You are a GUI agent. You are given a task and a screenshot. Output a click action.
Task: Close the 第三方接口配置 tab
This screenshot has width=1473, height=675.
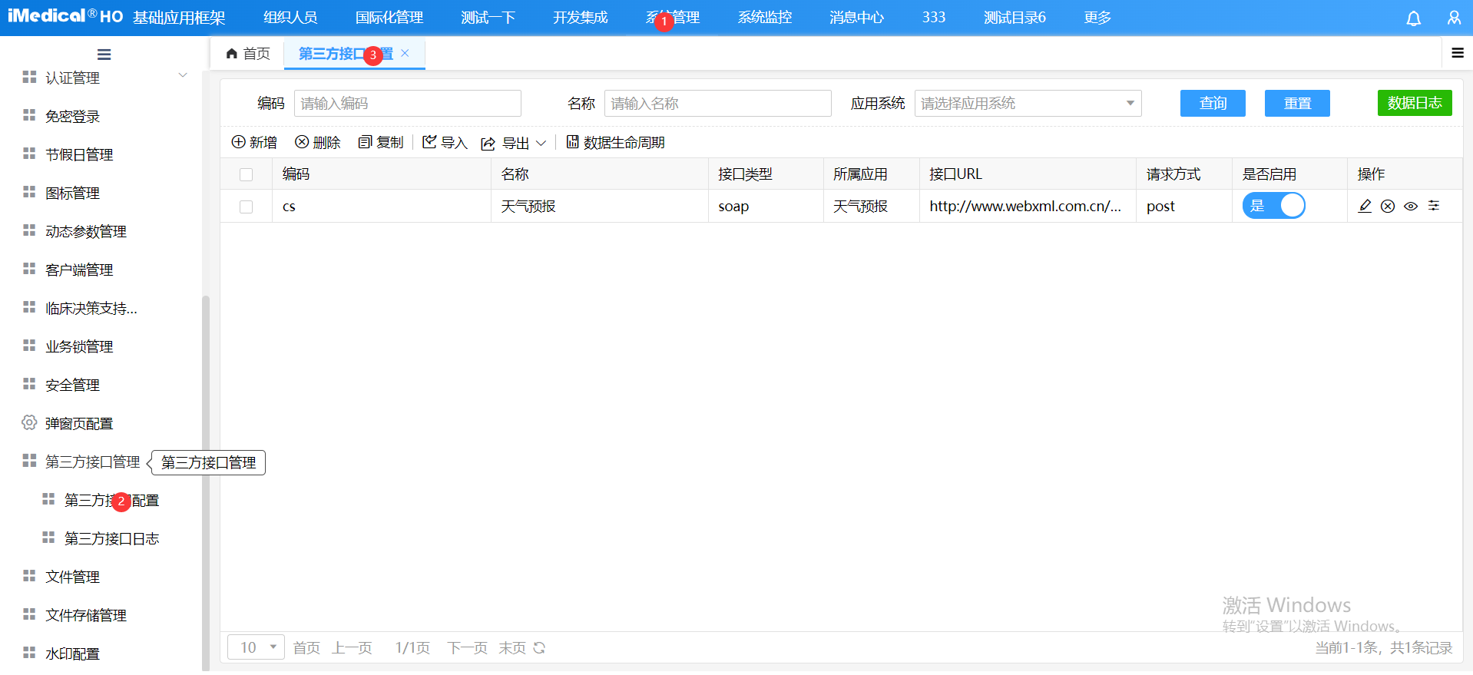405,53
